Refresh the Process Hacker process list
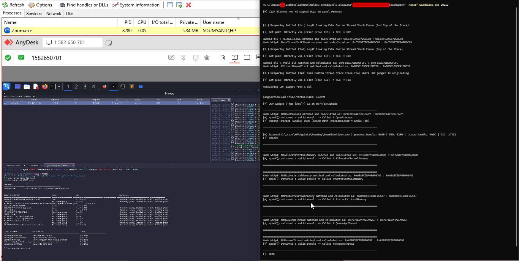The image size is (519, 261). point(14,5)
